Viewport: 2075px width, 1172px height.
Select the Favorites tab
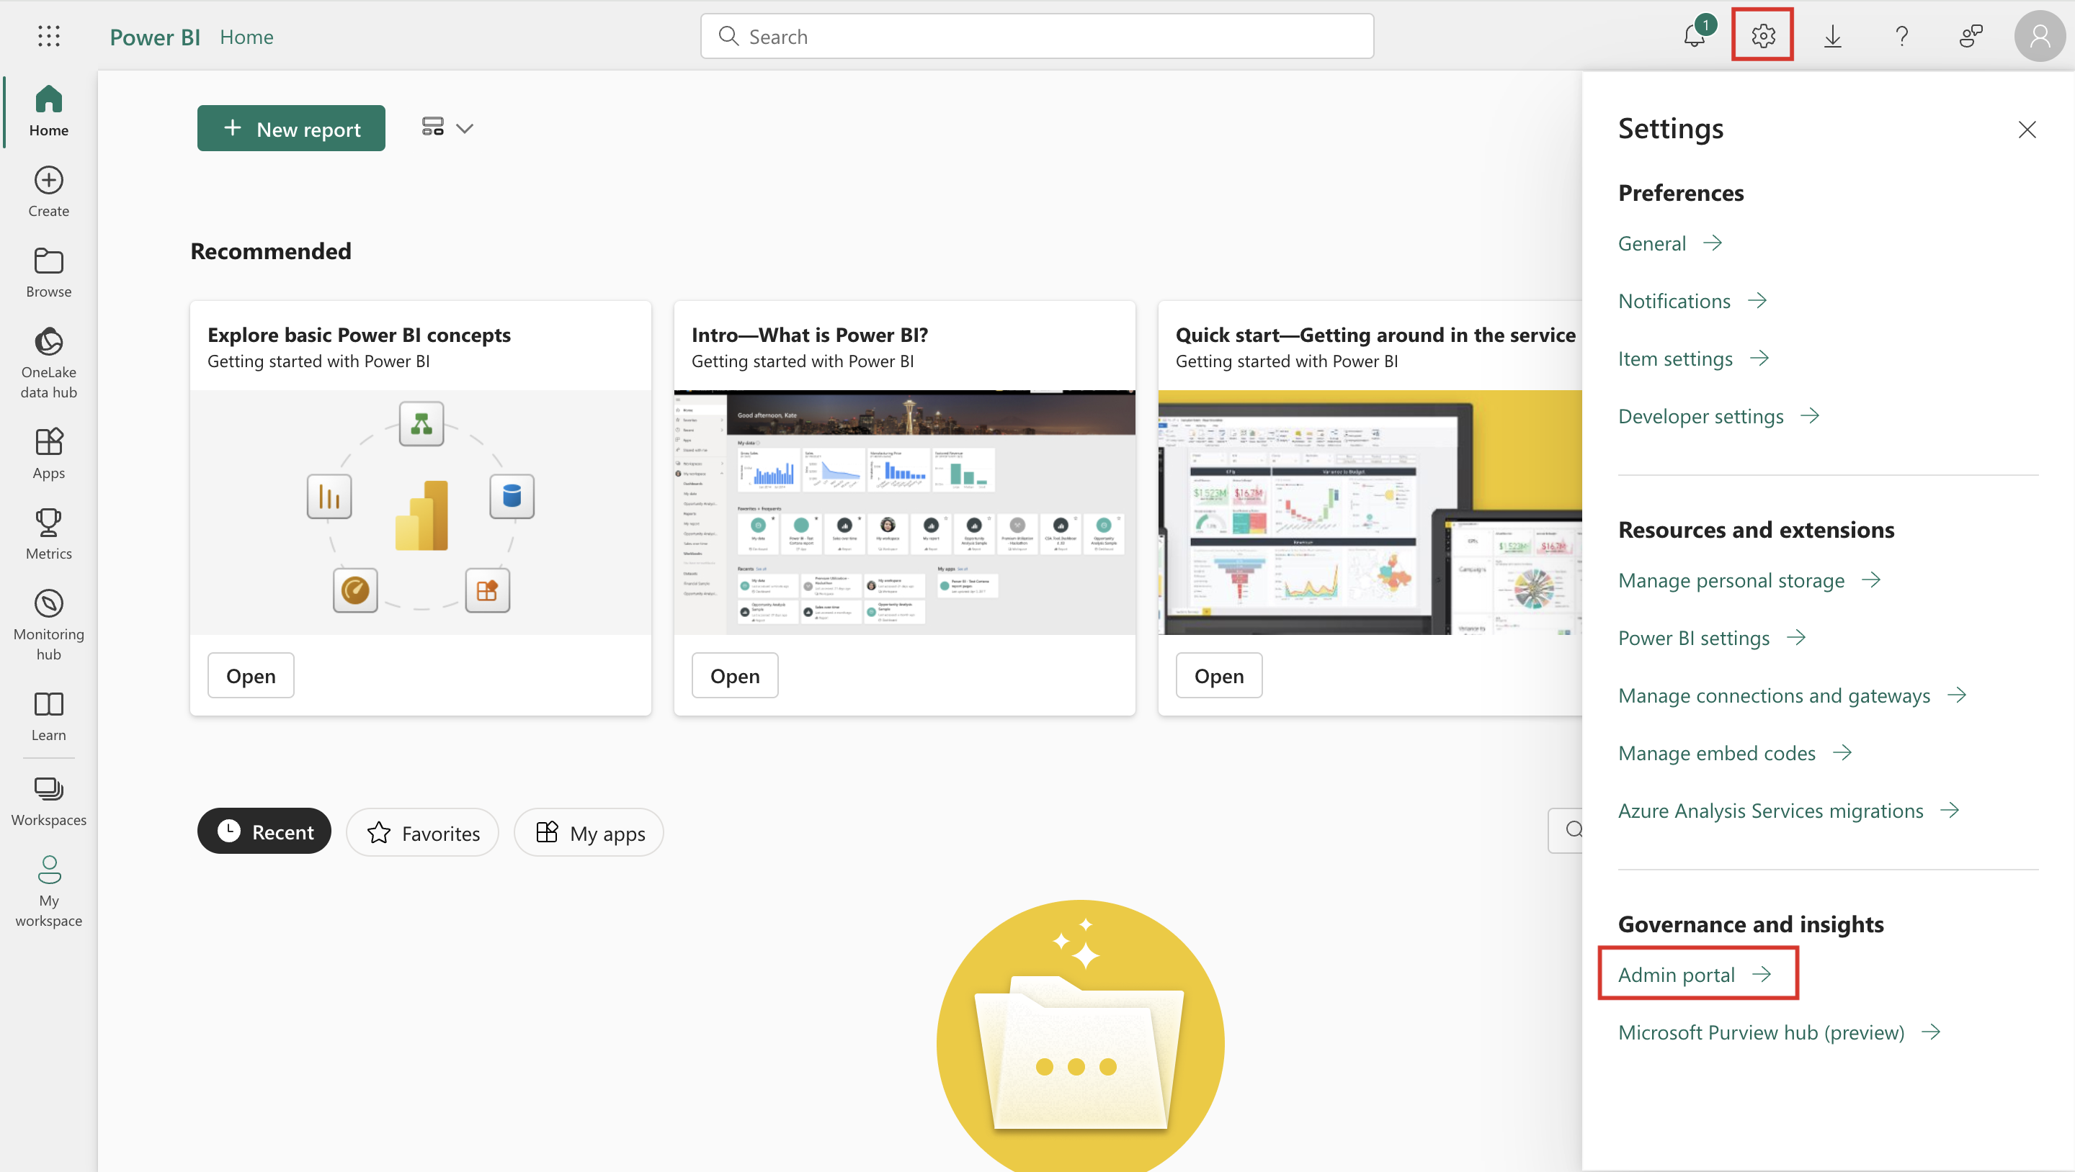coord(423,832)
